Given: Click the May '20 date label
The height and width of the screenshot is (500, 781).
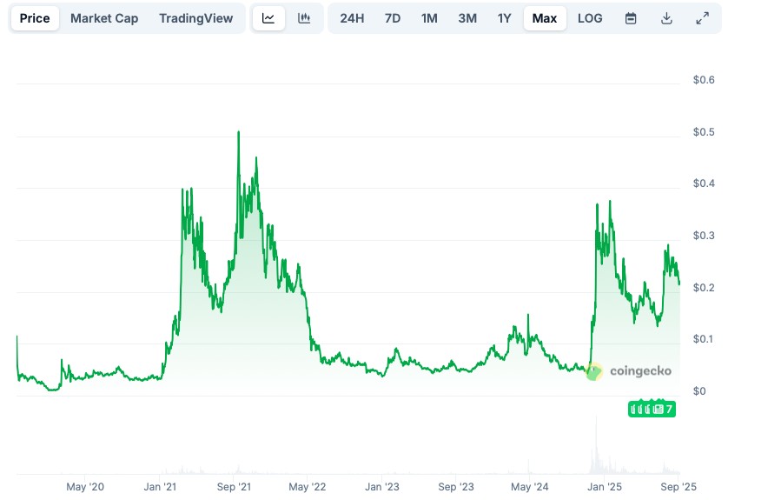Looking at the screenshot, I should (x=85, y=487).
